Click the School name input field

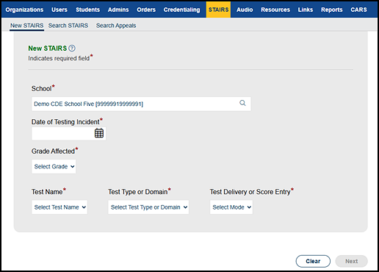point(135,104)
